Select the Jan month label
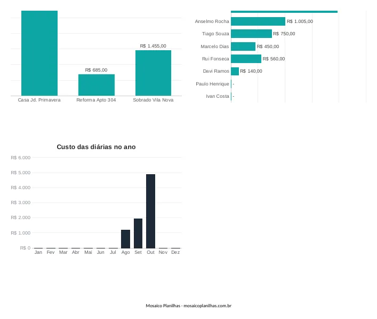This screenshot has width=377, height=319. [38, 252]
